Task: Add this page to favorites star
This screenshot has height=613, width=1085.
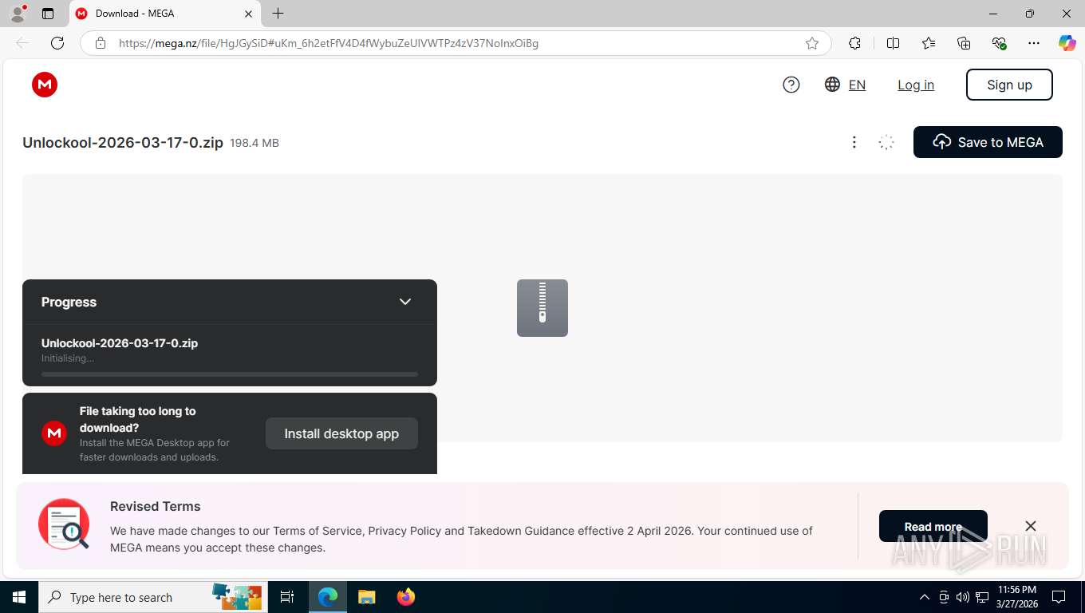Action: [x=812, y=43]
